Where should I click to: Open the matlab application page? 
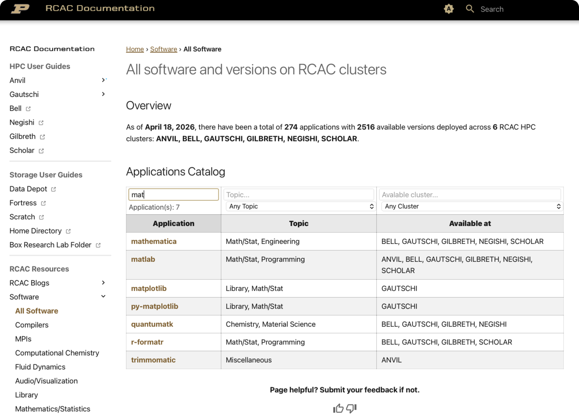point(143,259)
